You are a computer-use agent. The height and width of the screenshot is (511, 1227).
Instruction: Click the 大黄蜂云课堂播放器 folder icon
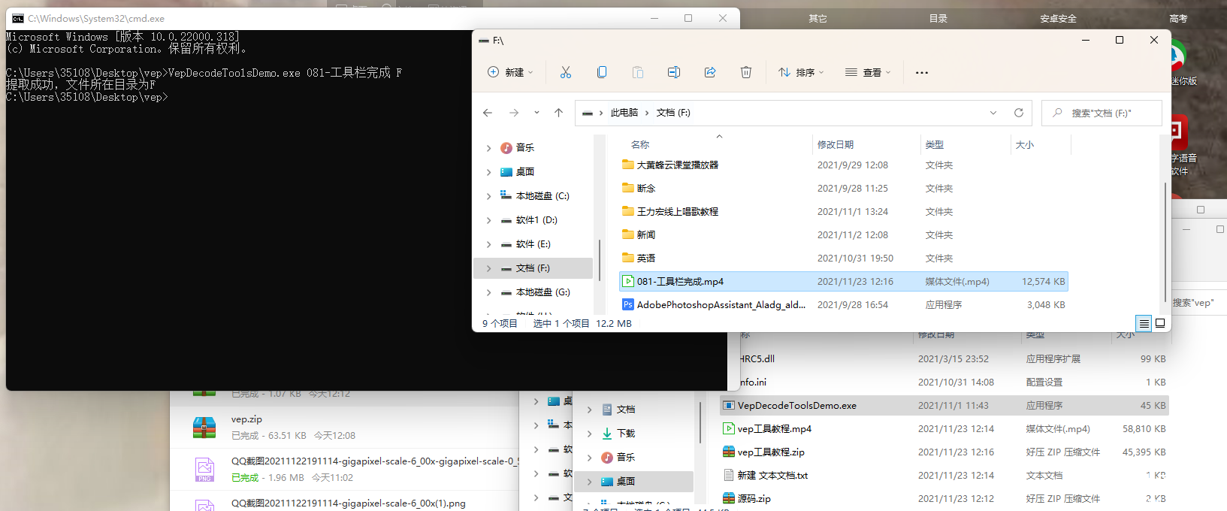[x=628, y=165]
